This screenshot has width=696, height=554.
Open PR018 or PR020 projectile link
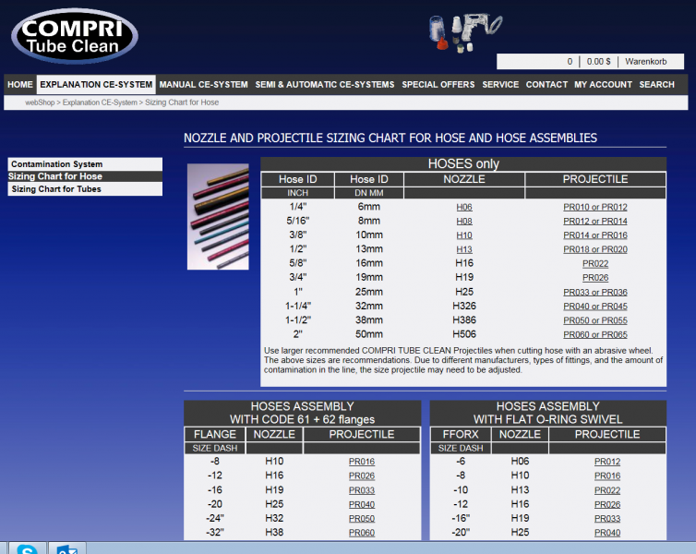point(595,249)
